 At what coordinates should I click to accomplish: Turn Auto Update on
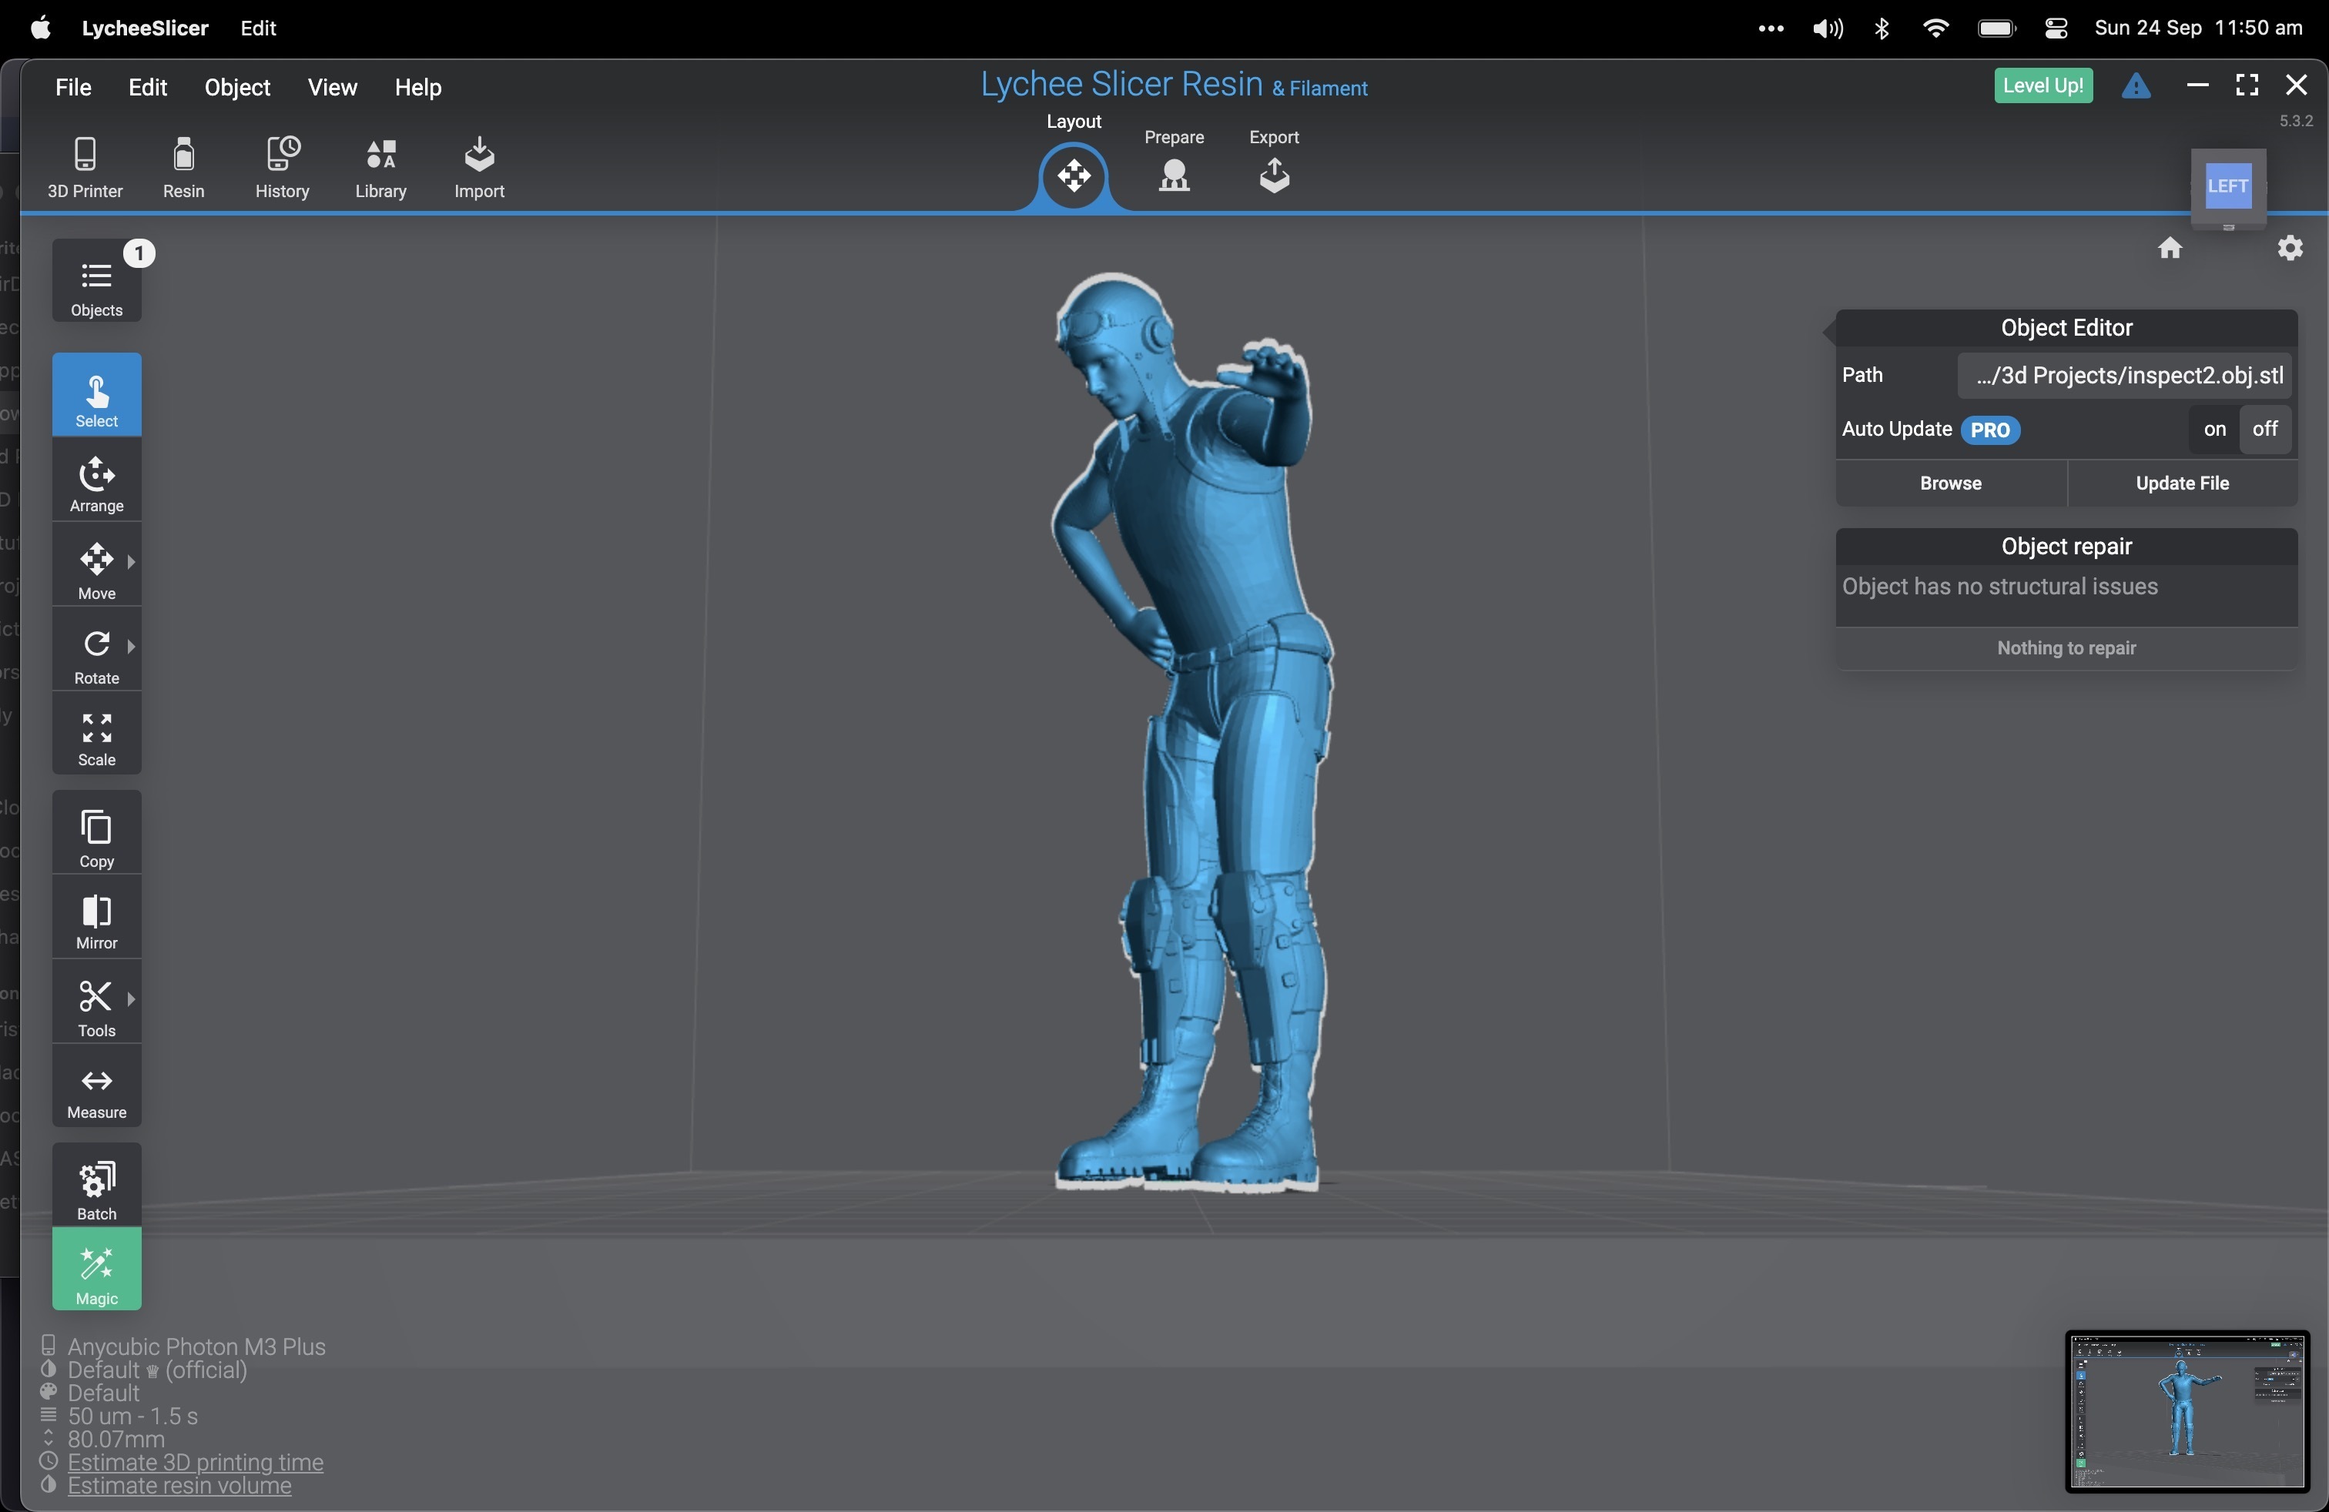[2213, 430]
